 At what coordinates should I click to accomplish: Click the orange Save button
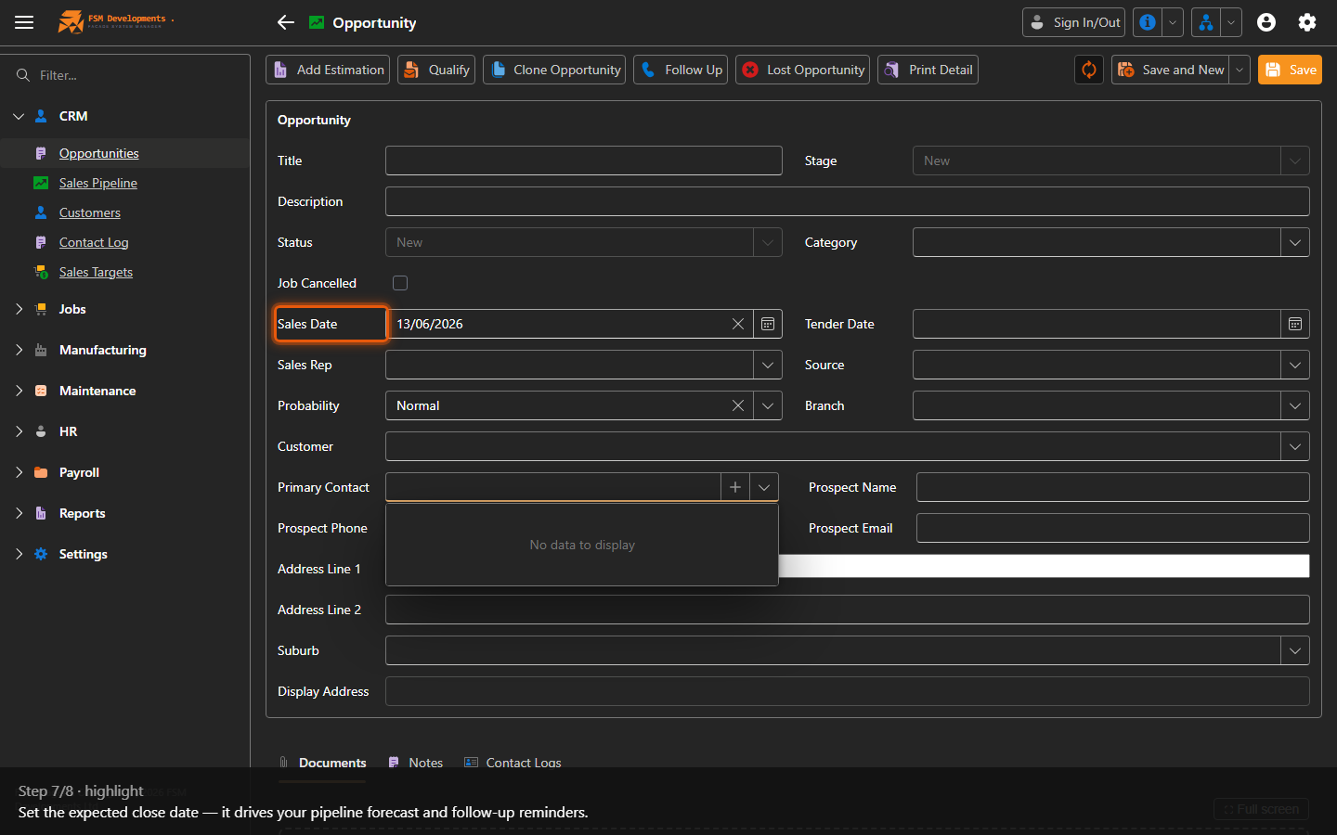click(1291, 70)
